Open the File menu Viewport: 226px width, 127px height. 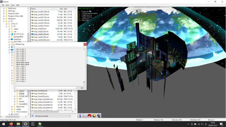coord(3,5)
